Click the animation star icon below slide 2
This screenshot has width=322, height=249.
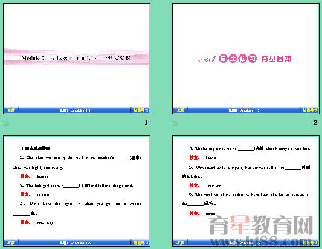pyautogui.click(x=175, y=123)
